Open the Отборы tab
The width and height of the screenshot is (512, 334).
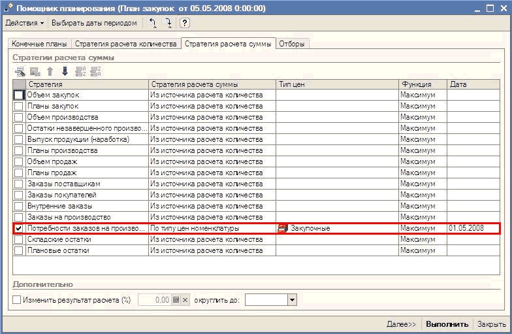[293, 44]
